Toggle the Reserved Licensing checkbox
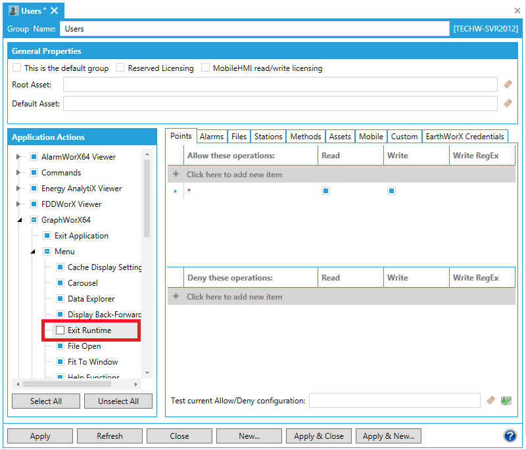Screen dimensions: 526x450 pos(120,68)
